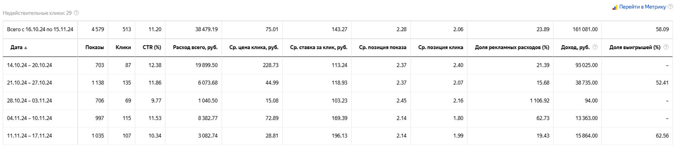Open the Доход, руб. help tooltip icon

tap(595, 47)
